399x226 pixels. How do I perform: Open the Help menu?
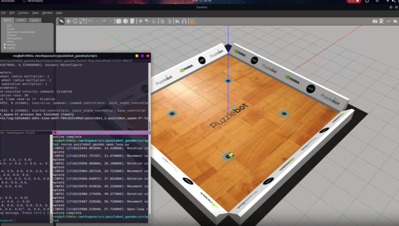click(59, 13)
